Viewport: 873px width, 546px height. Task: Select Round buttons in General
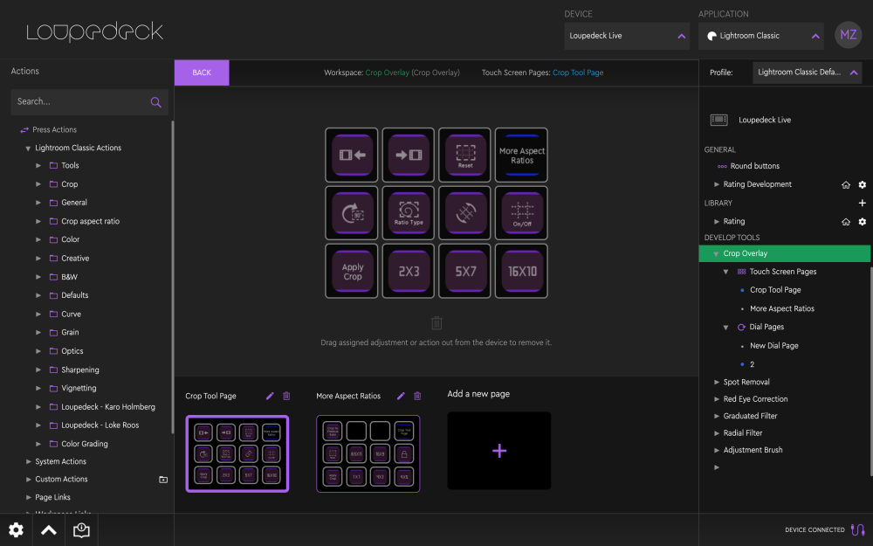[754, 166]
